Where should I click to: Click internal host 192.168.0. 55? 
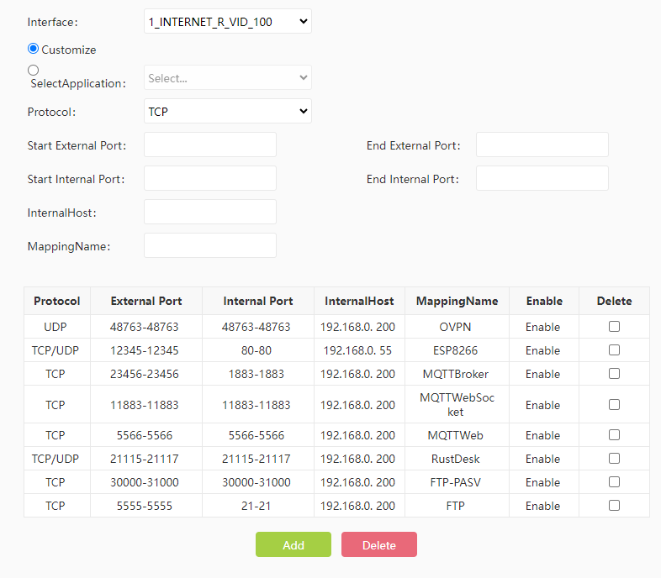pos(357,350)
